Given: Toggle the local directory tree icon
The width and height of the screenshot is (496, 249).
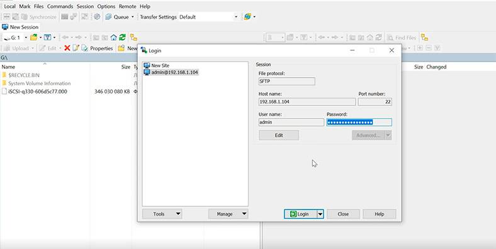Looking at the screenshot, I should (133, 38).
